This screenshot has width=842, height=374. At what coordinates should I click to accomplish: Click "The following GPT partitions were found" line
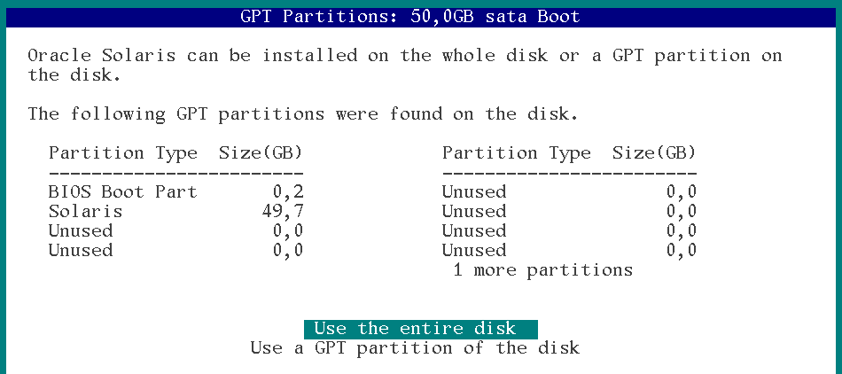point(302,113)
